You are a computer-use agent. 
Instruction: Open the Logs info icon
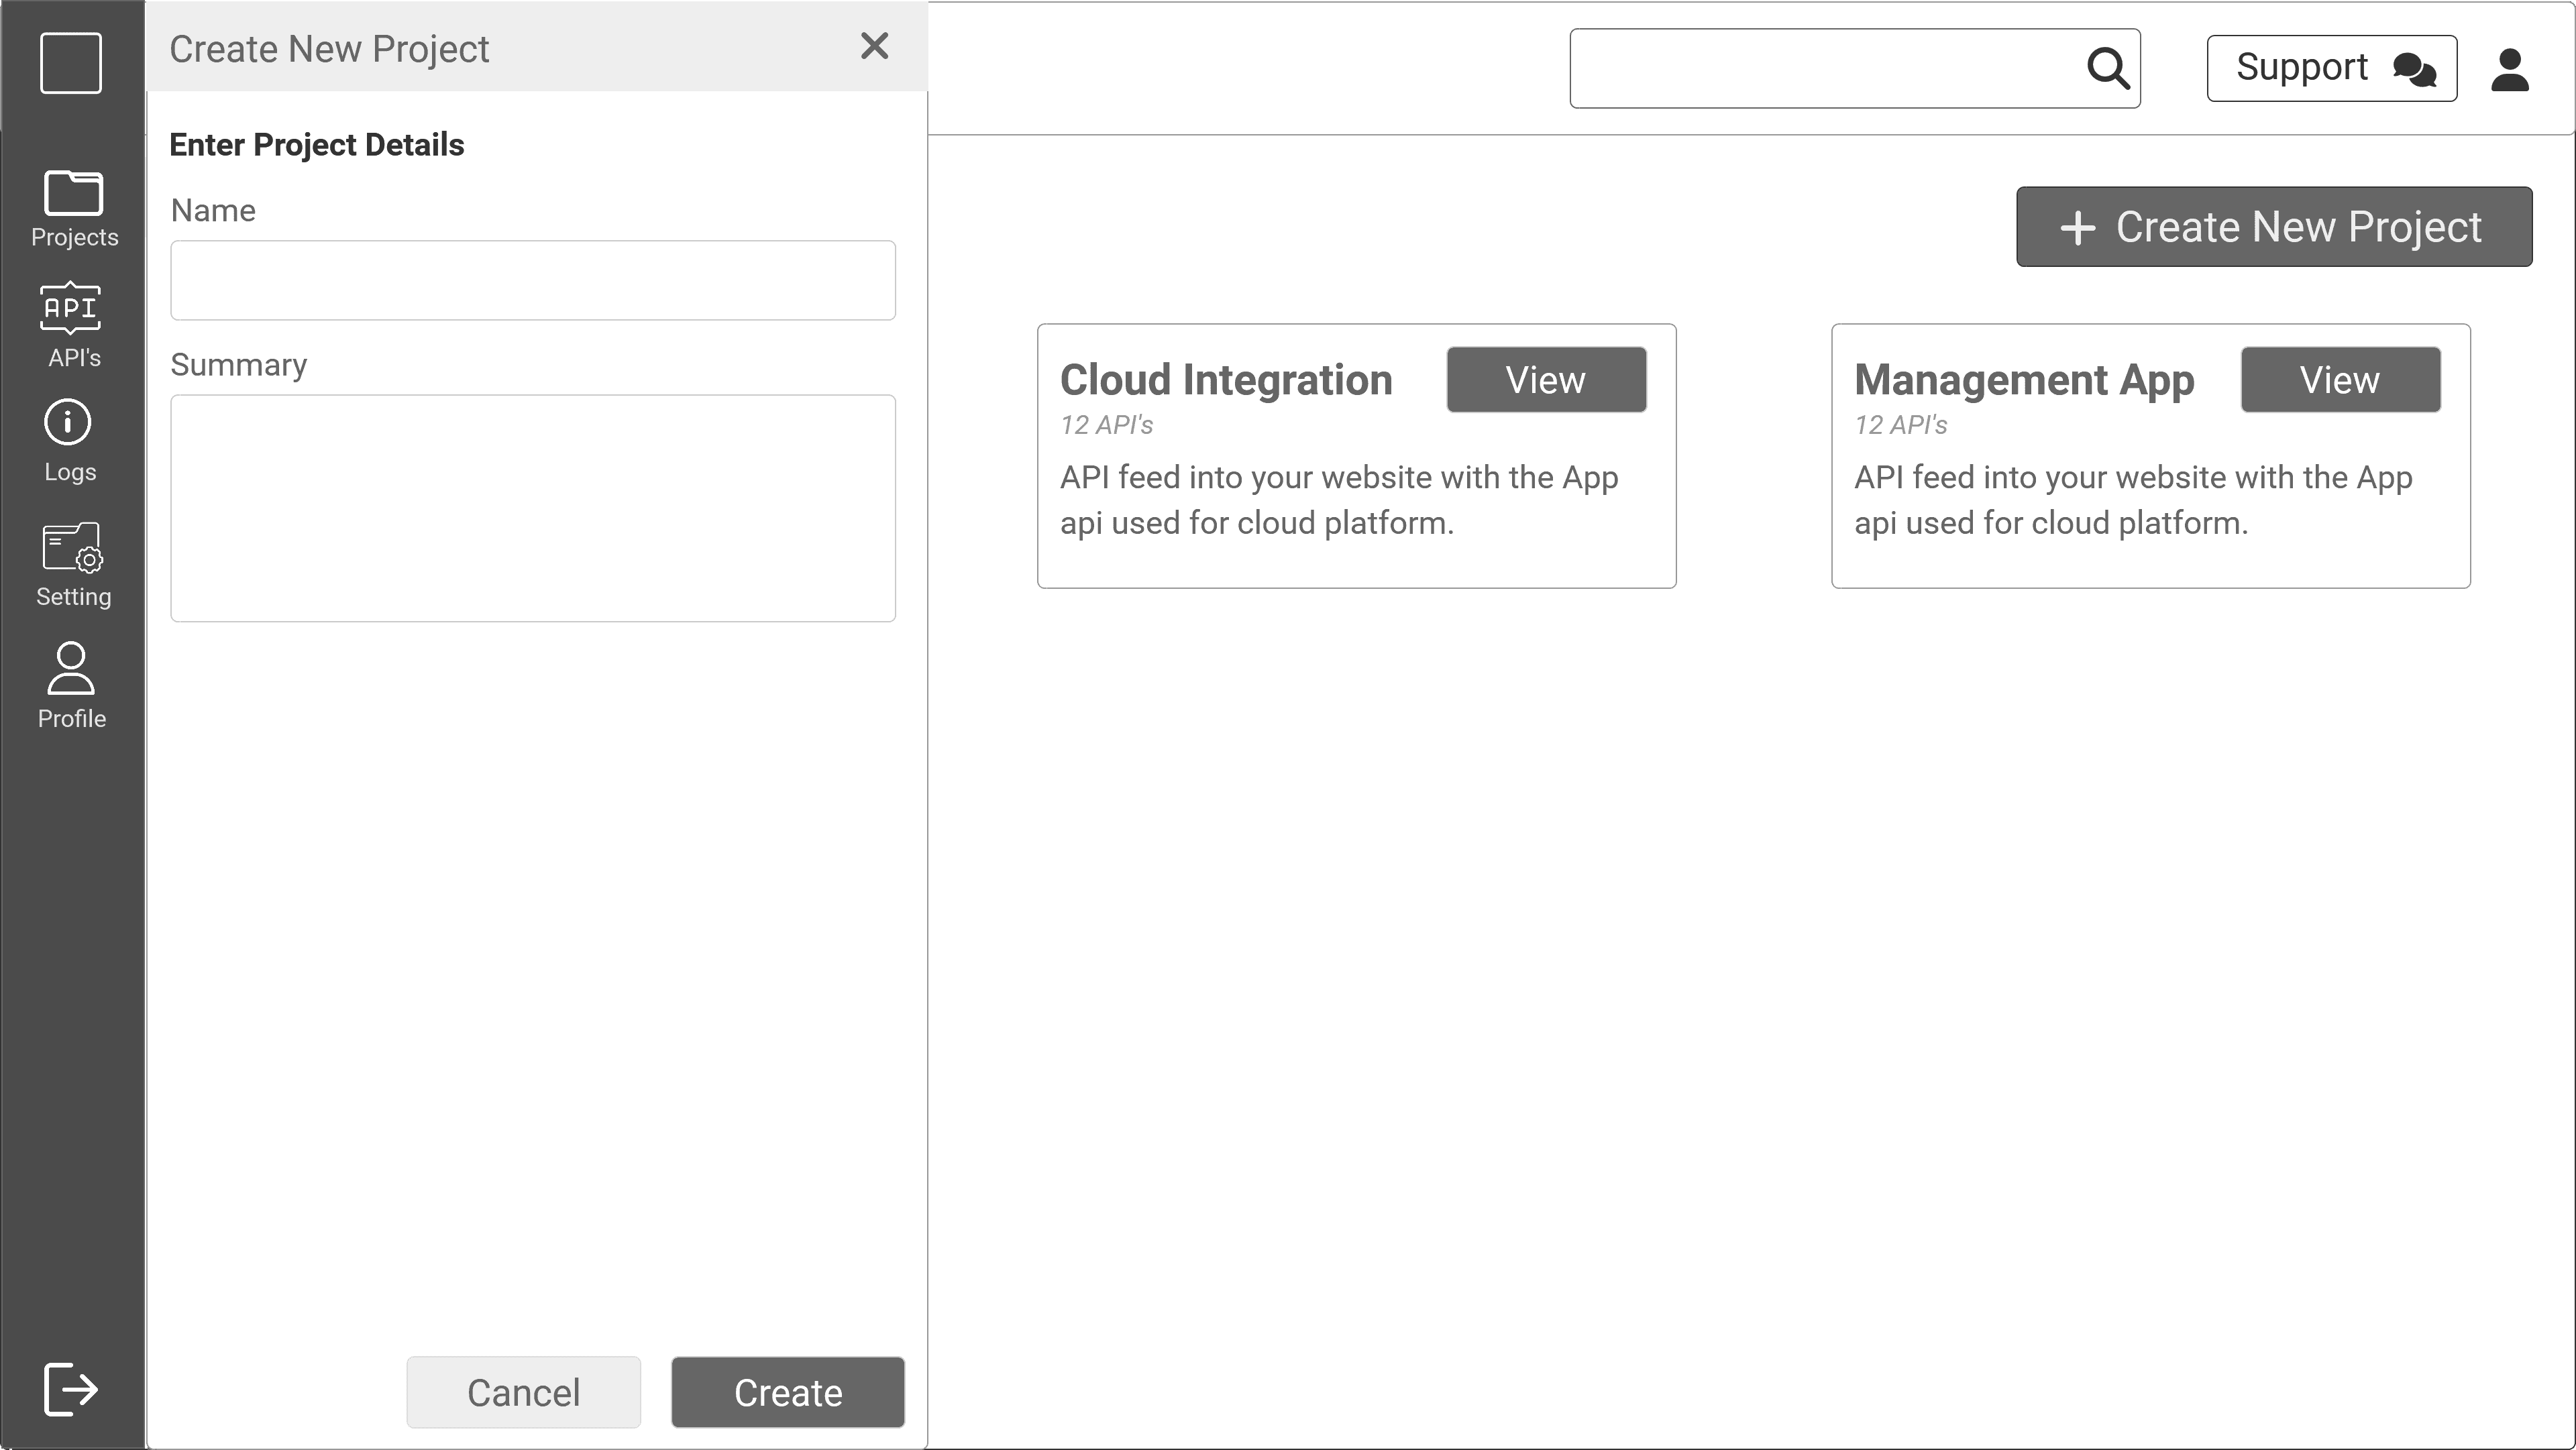coord(68,423)
